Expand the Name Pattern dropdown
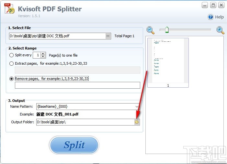This screenshot has width=227, height=164. [137, 107]
